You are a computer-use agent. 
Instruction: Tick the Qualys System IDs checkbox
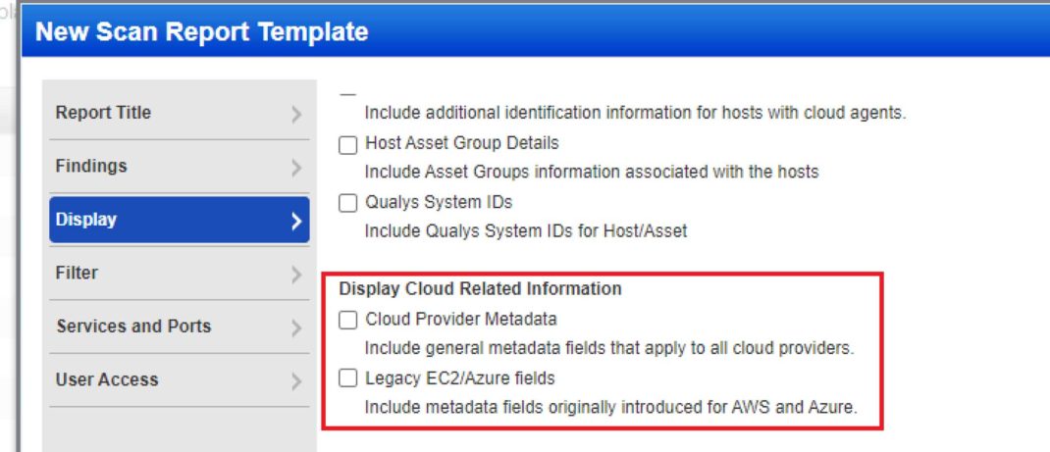point(348,203)
